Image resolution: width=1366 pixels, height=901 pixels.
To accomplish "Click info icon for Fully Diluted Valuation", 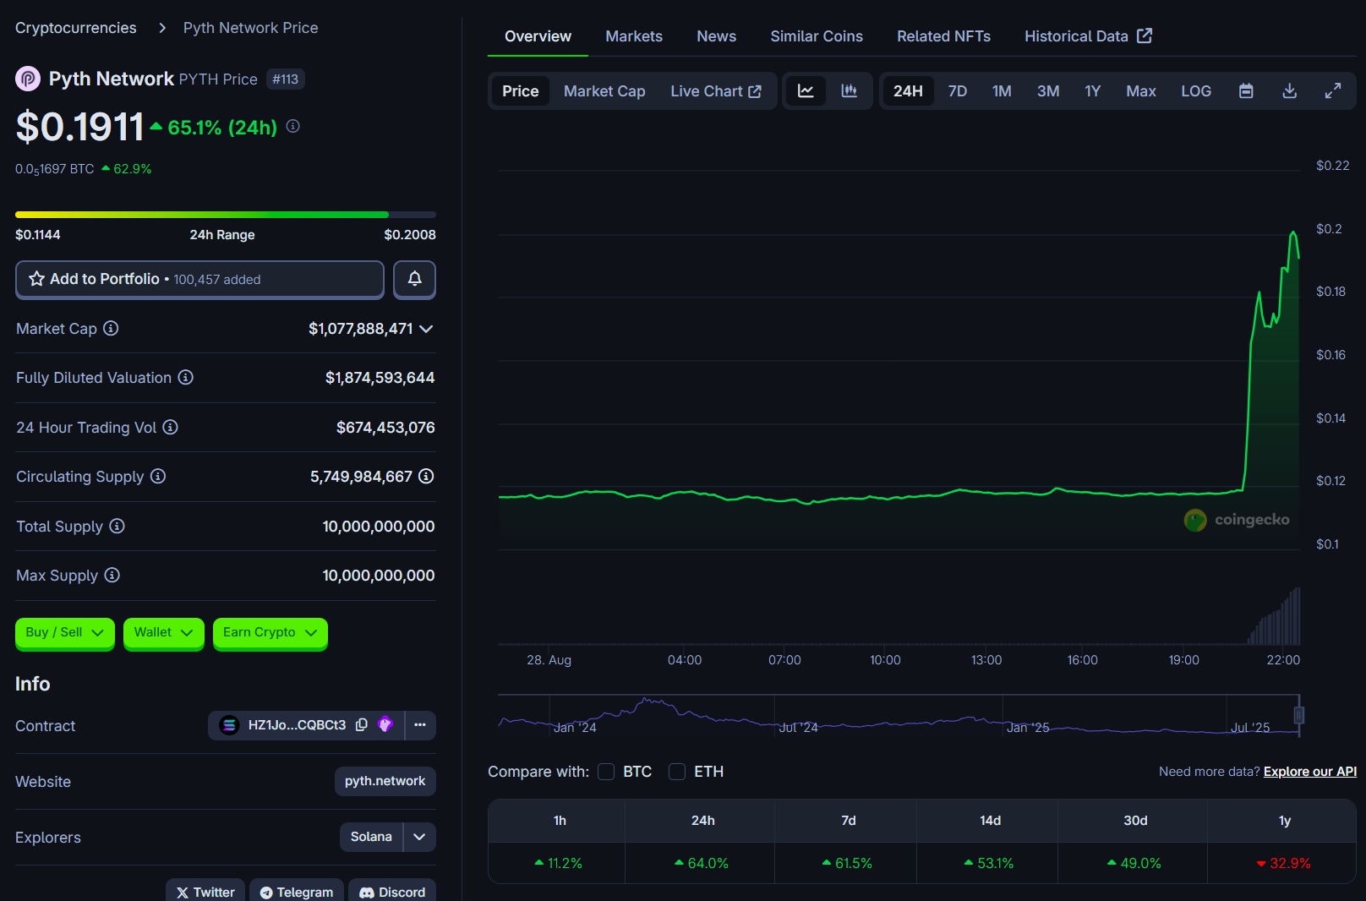I will click(x=185, y=377).
